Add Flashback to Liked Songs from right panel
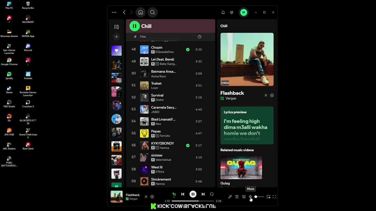This screenshot has width=376, height=211. pyautogui.click(x=272, y=95)
